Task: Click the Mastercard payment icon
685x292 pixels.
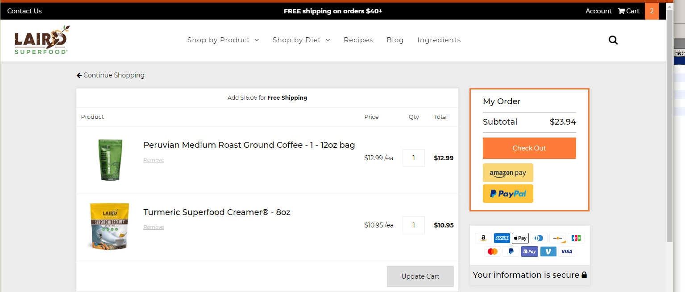Action: coord(493,251)
